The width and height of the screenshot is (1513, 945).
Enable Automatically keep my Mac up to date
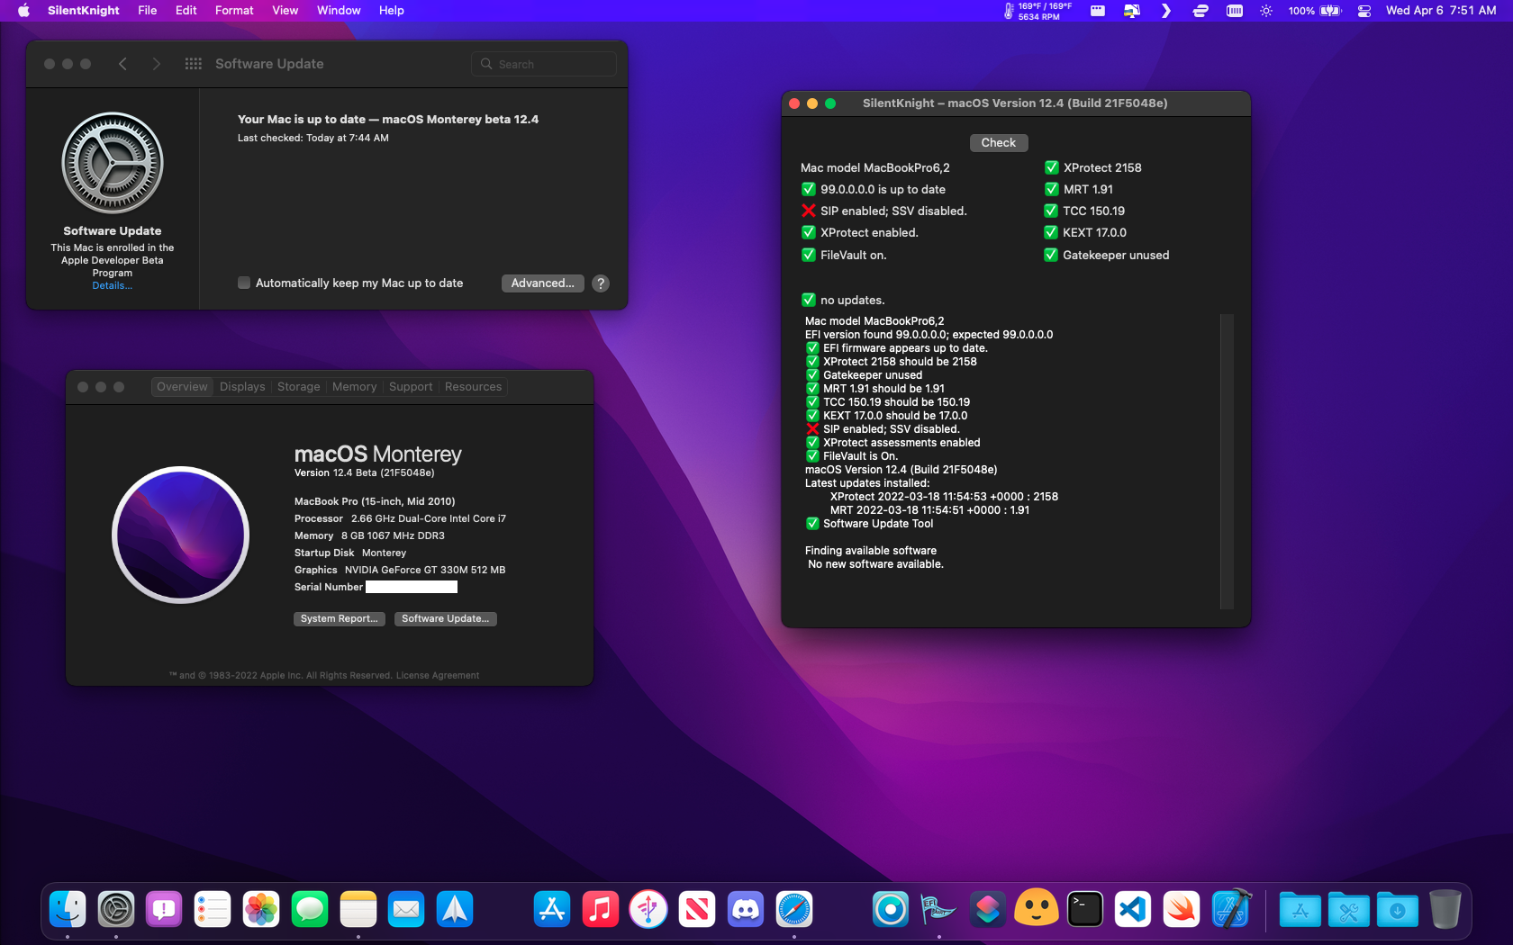(244, 283)
